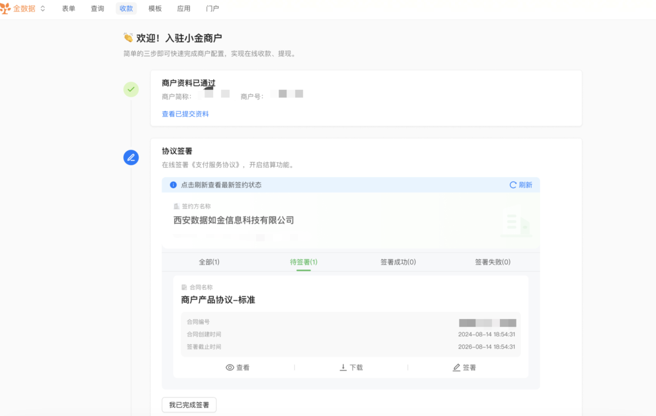Click the 刷新 refresh button
Screen dimensions: 656x416
pos(521,185)
